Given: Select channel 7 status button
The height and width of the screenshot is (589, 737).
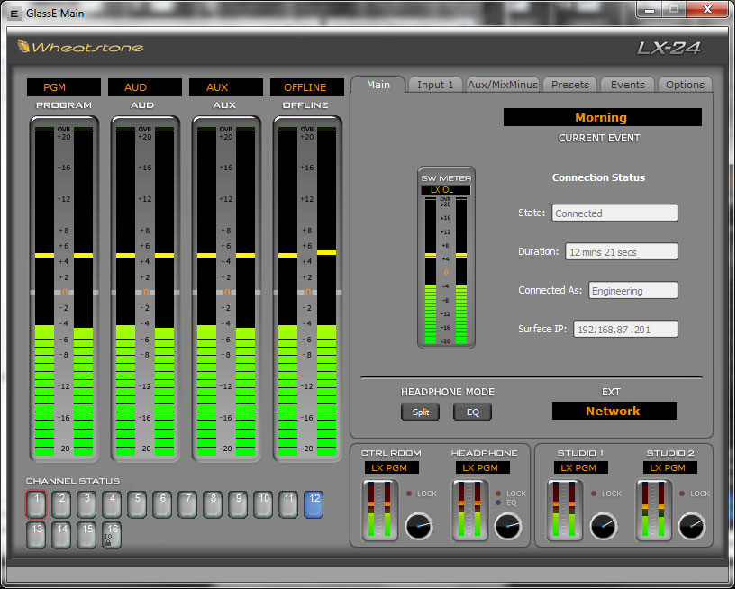Looking at the screenshot, I should pos(187,504).
